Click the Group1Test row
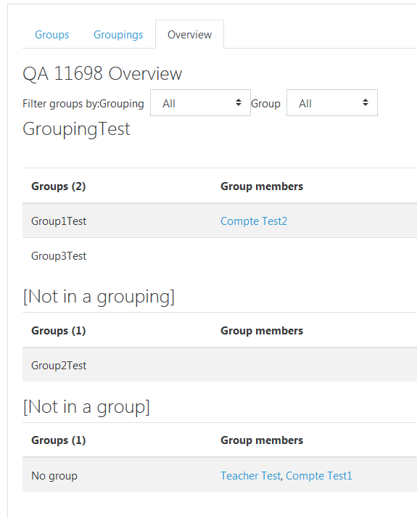417x518 pixels. point(220,221)
